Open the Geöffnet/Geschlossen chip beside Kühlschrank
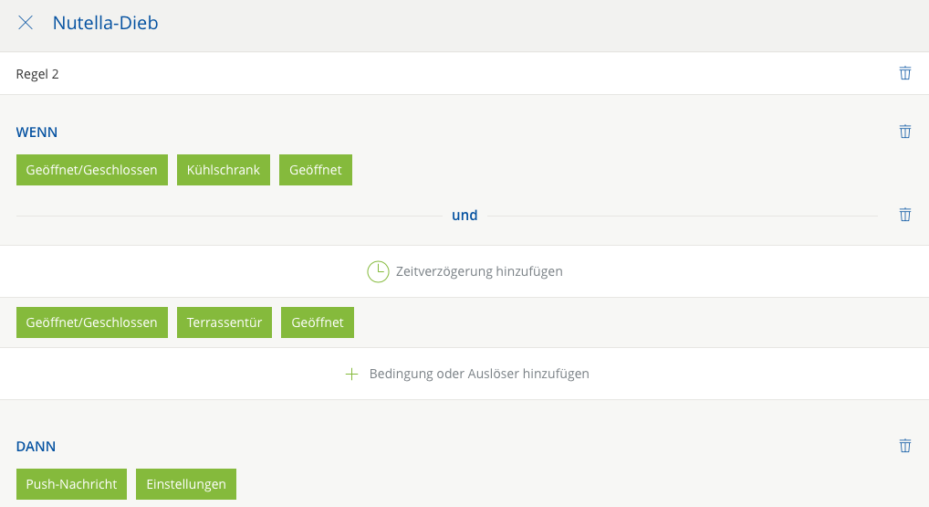Screen dimensions: 929x507 (91, 170)
